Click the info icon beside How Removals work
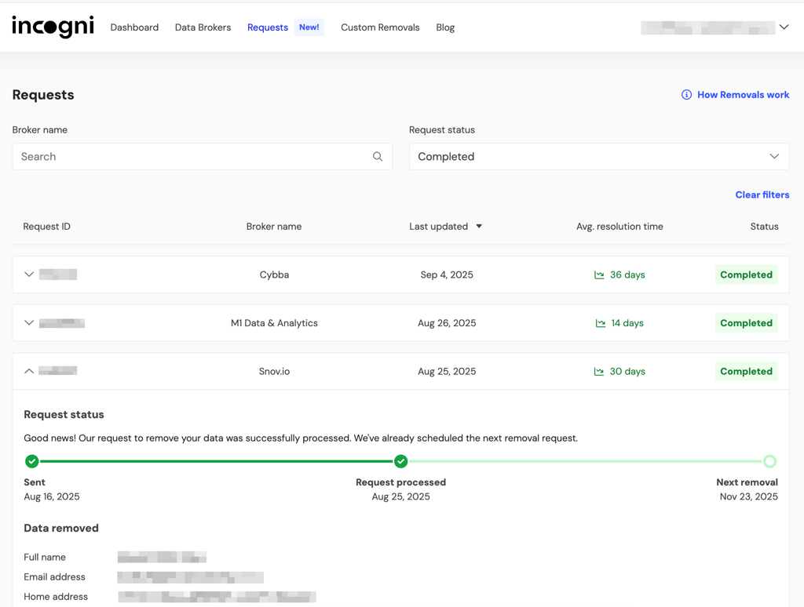 point(686,95)
